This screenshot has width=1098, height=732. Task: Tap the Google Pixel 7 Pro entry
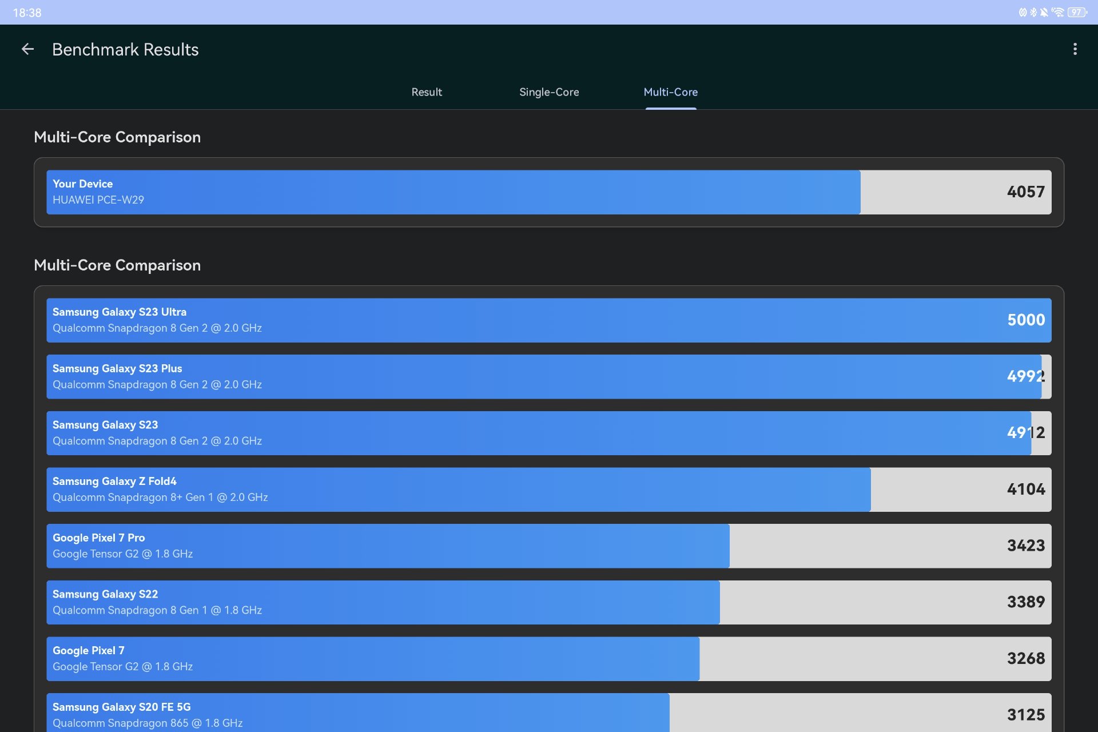(549, 546)
